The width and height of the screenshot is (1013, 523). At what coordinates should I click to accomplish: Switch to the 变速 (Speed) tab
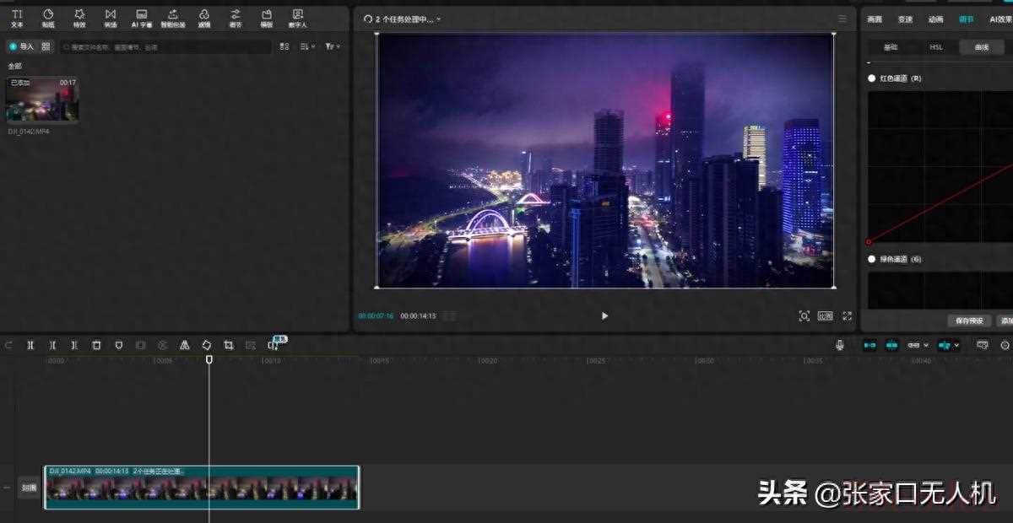point(905,19)
